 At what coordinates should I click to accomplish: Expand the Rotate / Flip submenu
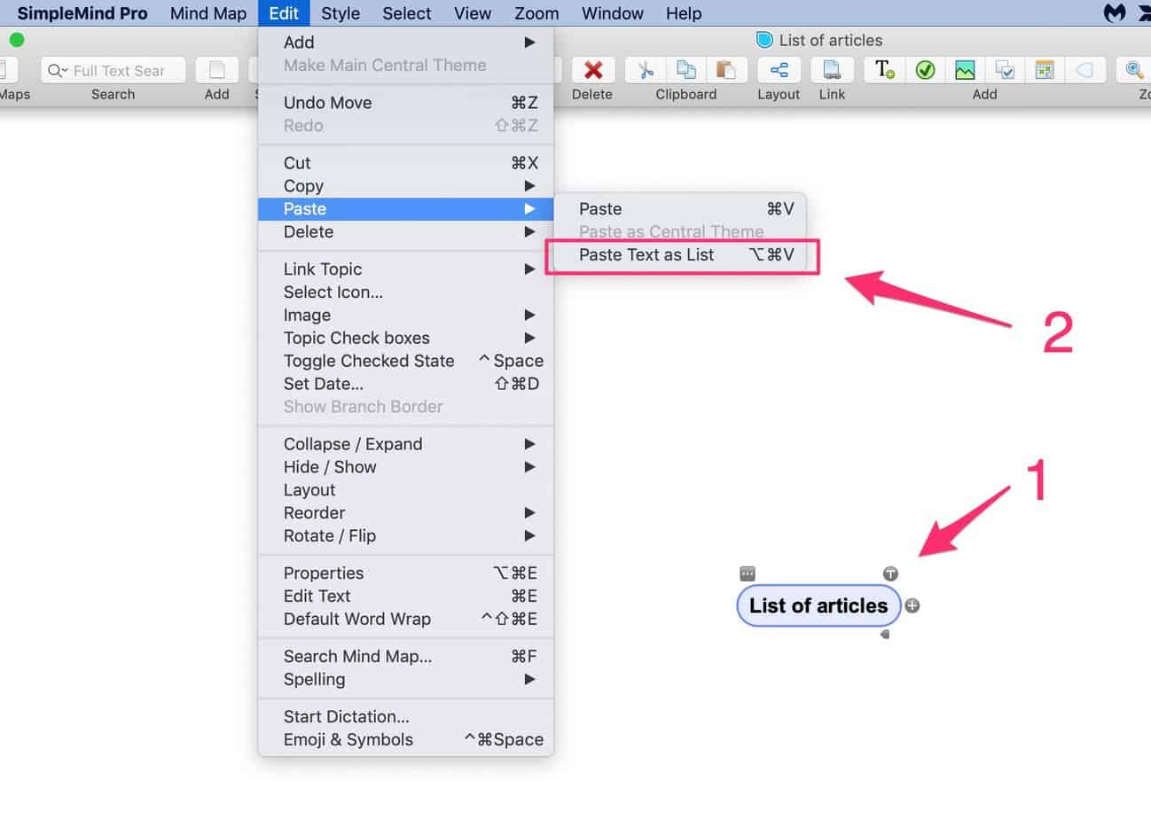click(405, 536)
